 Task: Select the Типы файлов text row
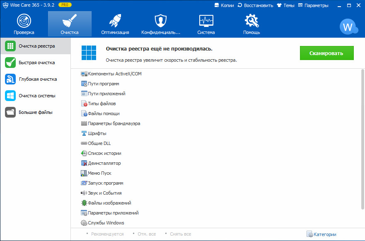(x=102, y=104)
